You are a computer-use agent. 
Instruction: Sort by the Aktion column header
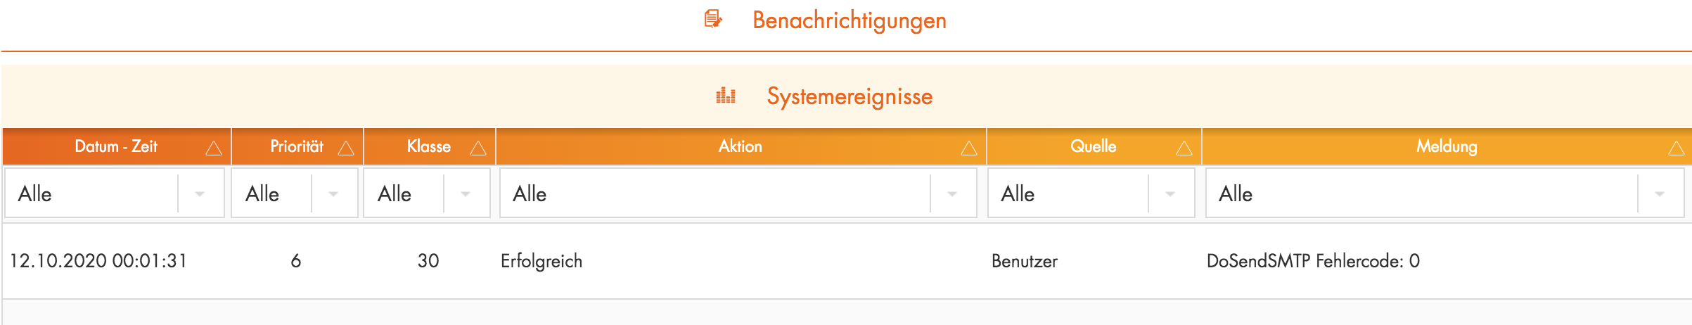coord(740,146)
